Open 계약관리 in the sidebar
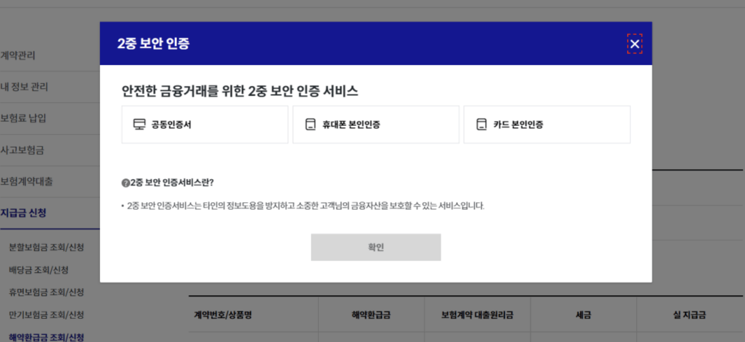The image size is (745, 342). pyautogui.click(x=18, y=55)
